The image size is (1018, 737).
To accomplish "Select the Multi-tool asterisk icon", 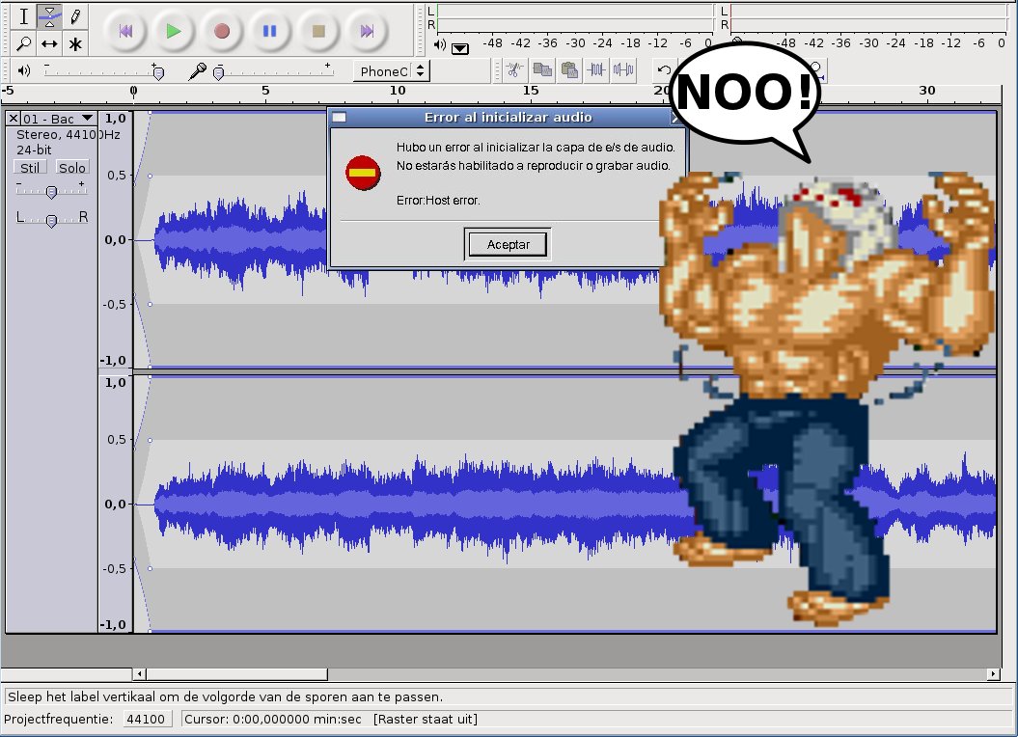I will coord(74,43).
